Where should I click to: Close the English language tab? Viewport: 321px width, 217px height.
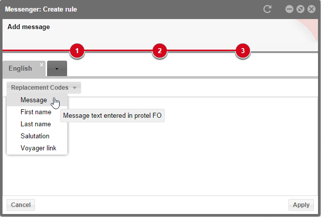(42, 65)
